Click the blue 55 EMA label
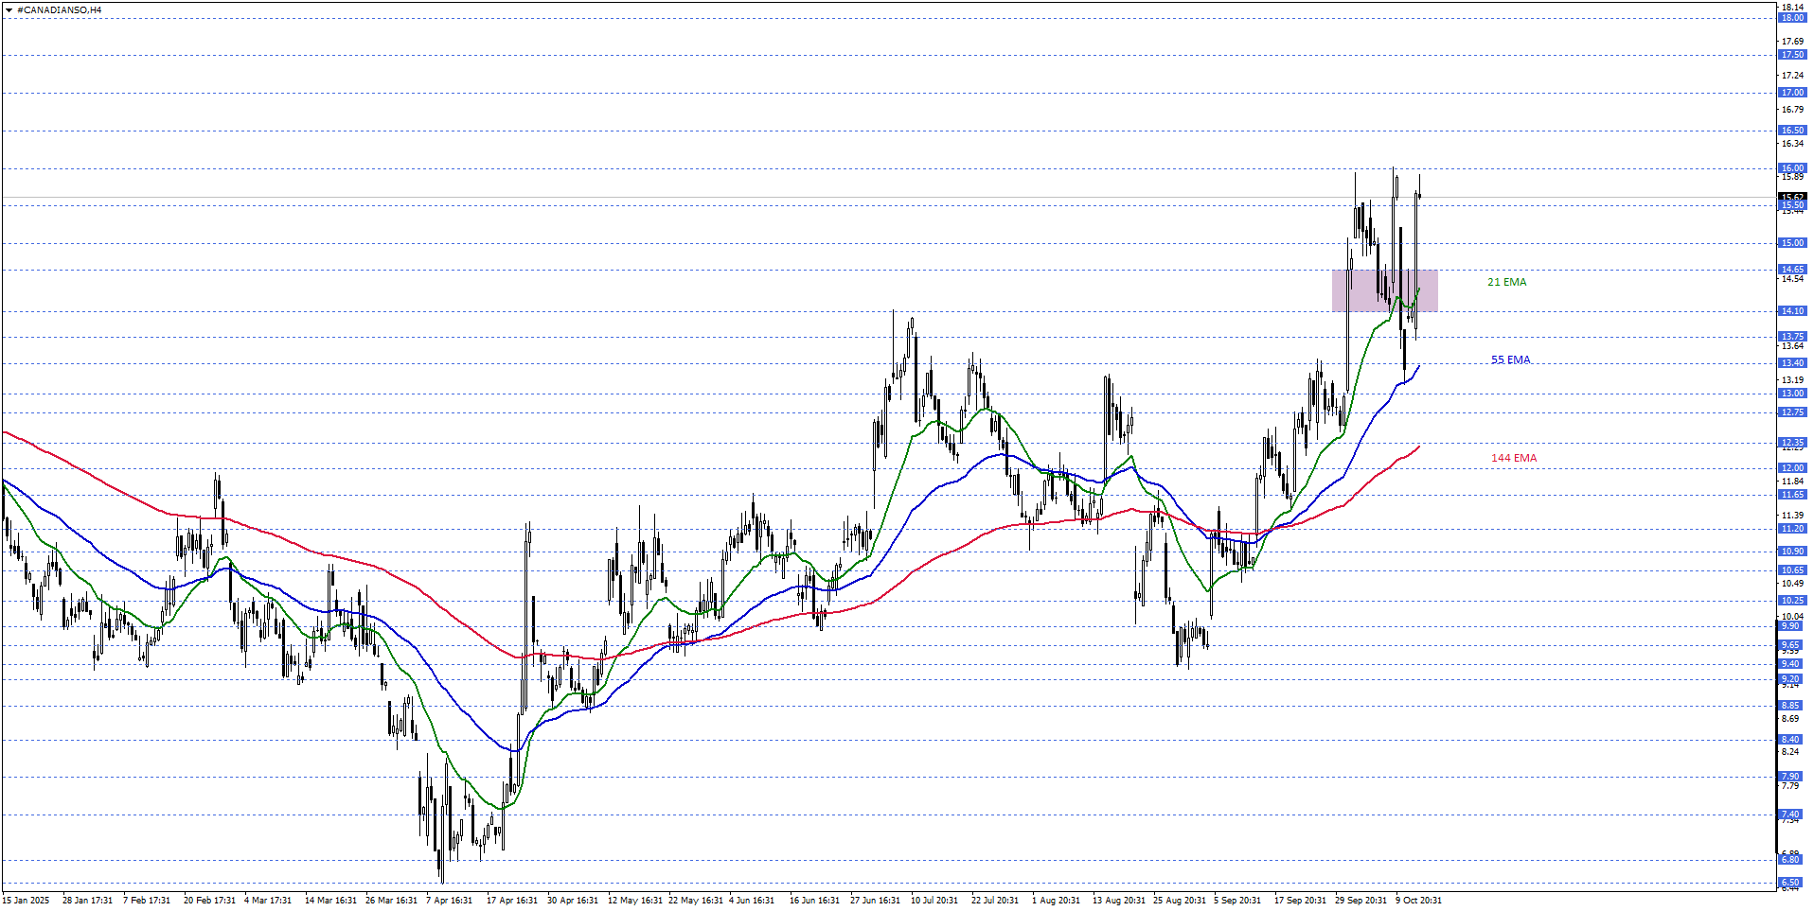The width and height of the screenshot is (1814, 911). [x=1510, y=359]
